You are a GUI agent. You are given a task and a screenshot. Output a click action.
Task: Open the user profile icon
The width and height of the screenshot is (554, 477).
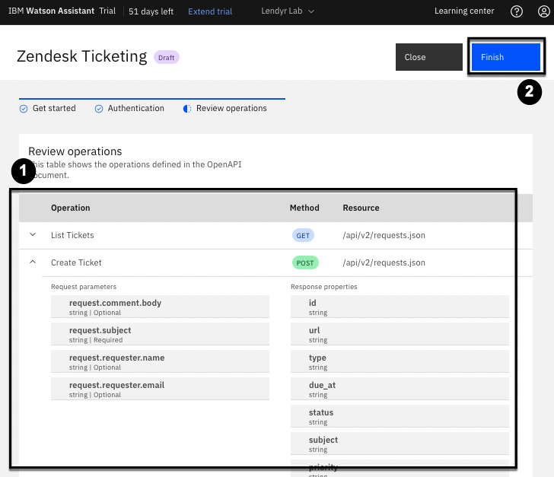click(544, 11)
